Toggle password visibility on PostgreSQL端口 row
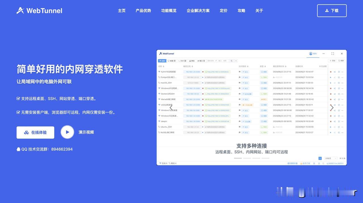 point(240,77)
